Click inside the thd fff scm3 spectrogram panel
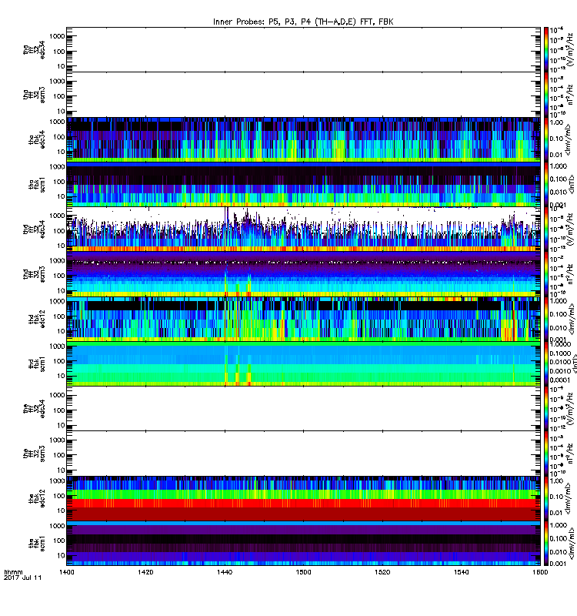This screenshot has width=577, height=616. (x=303, y=274)
